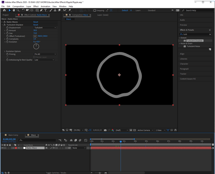Toggle the Turbulent Displace fx switch

[5, 25]
